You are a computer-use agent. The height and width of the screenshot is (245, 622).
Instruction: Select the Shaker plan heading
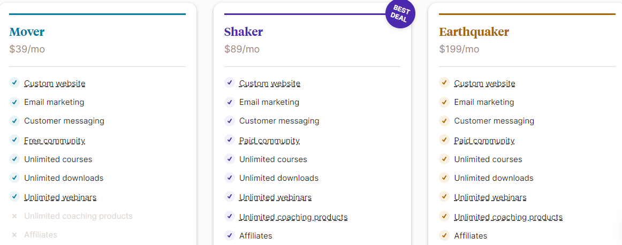(244, 32)
